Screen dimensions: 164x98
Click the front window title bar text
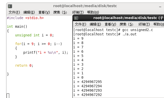tap(128, 18)
